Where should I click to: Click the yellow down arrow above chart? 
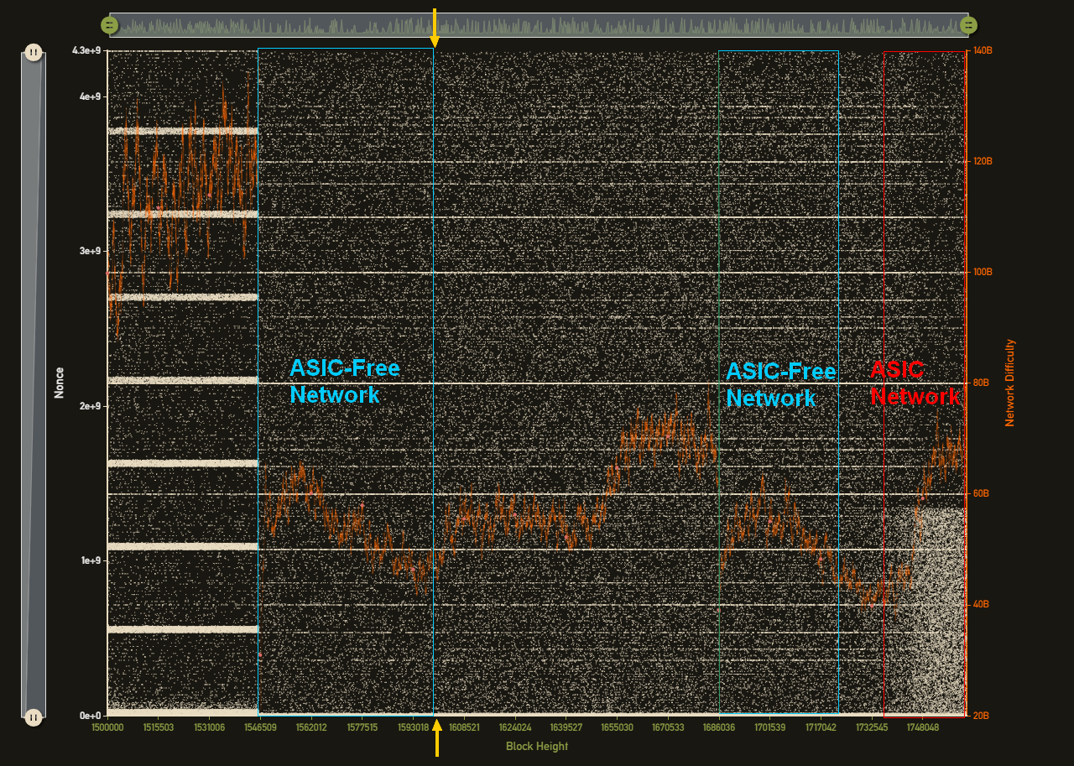click(434, 29)
